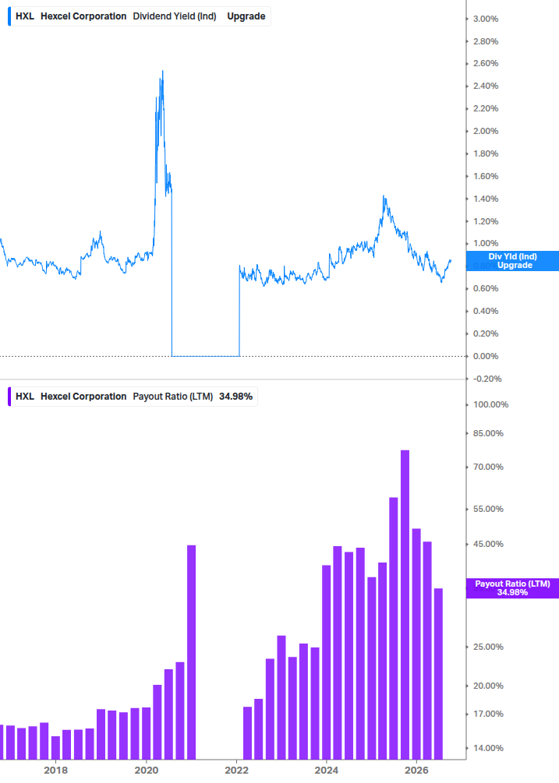Click the 0.00% tick on the yield axis
Screen dimensions: 559x783
click(486, 356)
